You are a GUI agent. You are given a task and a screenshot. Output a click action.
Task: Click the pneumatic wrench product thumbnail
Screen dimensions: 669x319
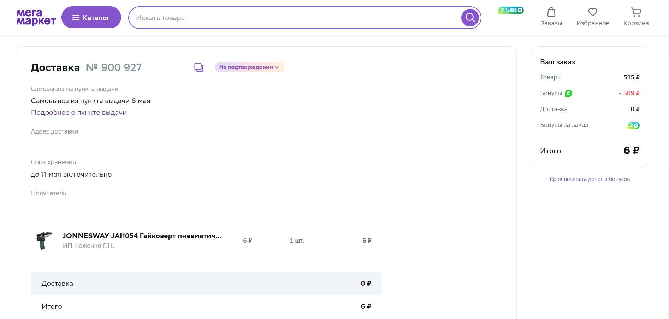coord(44,241)
